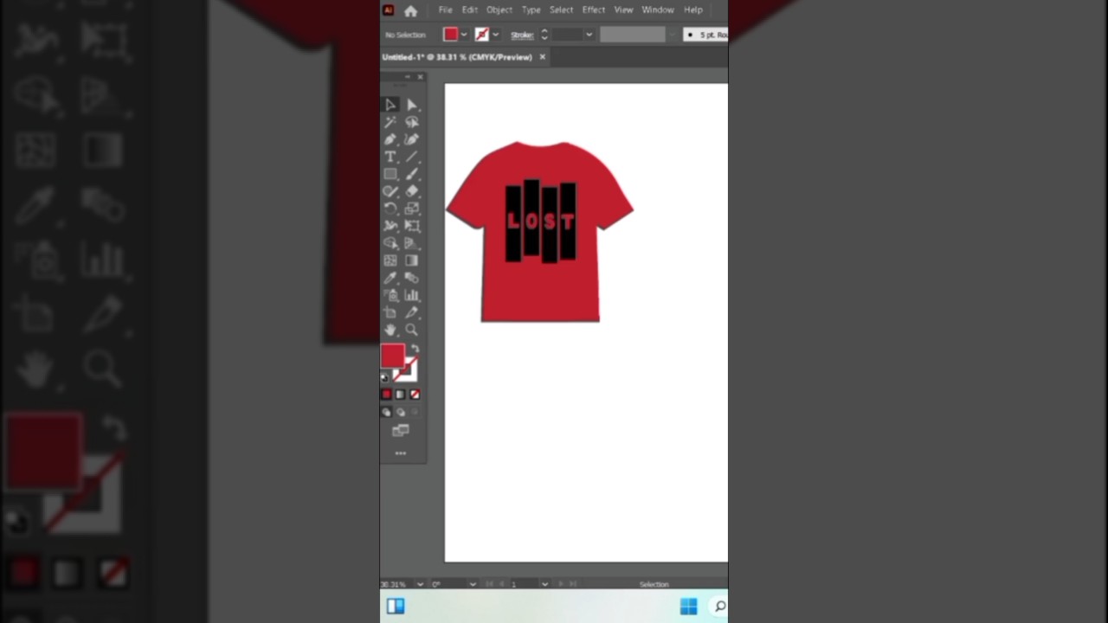Choose the Lasso tool

[412, 122]
